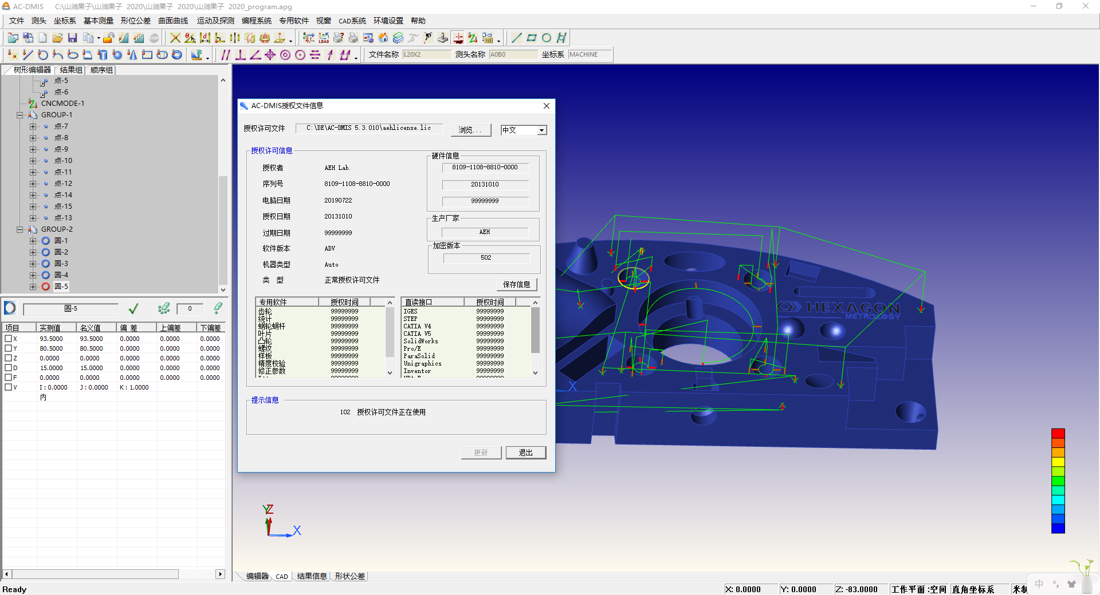Screen dimensions: 1100x595
Task: Select the 圆-5 tree item
Action: click(61, 287)
